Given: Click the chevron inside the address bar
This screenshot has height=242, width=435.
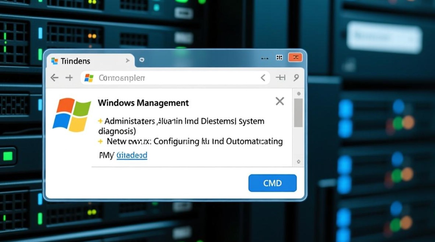Looking at the screenshot, I should [x=263, y=78].
